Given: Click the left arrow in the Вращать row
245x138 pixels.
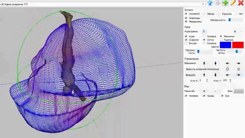Looking at the screenshot, I should [x=227, y=75].
